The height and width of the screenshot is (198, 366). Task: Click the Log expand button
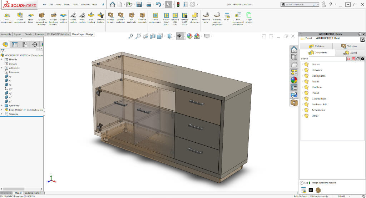pyautogui.click(x=302, y=183)
